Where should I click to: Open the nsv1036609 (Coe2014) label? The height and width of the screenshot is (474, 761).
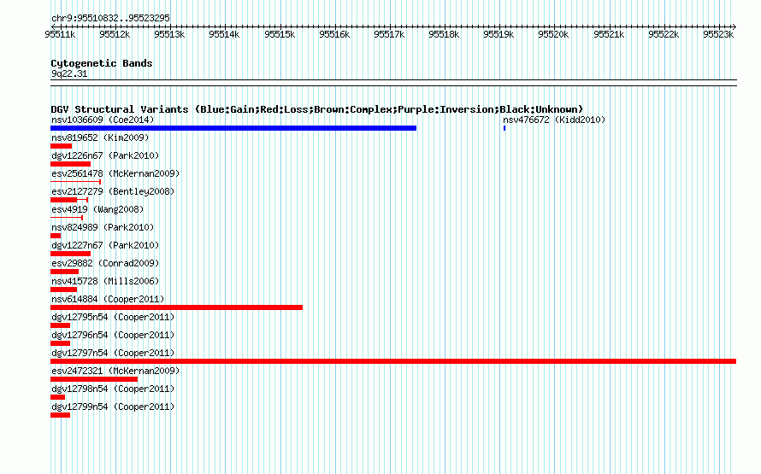(x=103, y=120)
